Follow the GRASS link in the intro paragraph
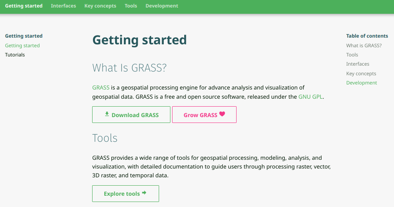The image size is (394, 207). pos(101,87)
